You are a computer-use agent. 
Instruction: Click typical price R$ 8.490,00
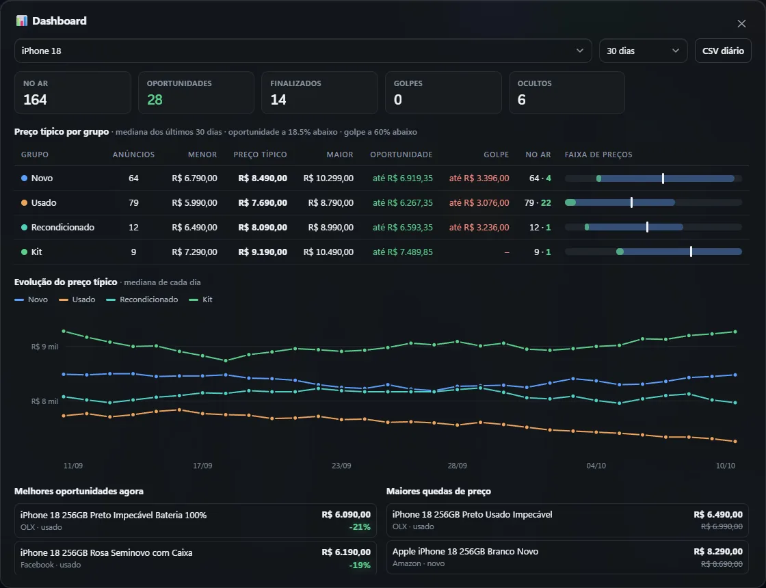(x=263, y=178)
